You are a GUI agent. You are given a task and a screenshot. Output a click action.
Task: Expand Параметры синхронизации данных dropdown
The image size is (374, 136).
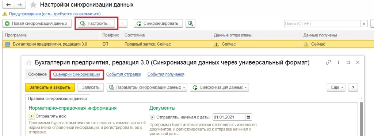[147, 87]
